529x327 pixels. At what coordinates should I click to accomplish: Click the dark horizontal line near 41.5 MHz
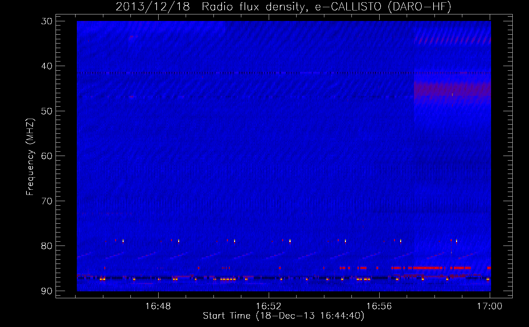coord(284,73)
